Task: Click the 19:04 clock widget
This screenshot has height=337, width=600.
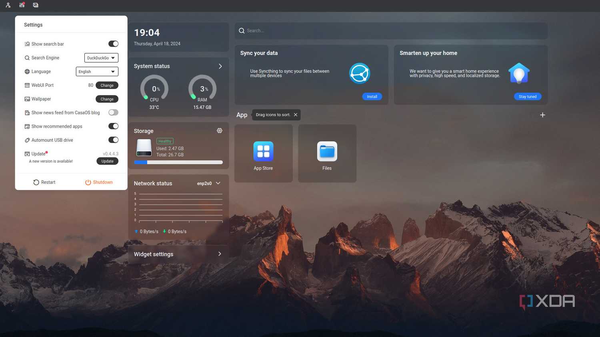Action: point(147,33)
